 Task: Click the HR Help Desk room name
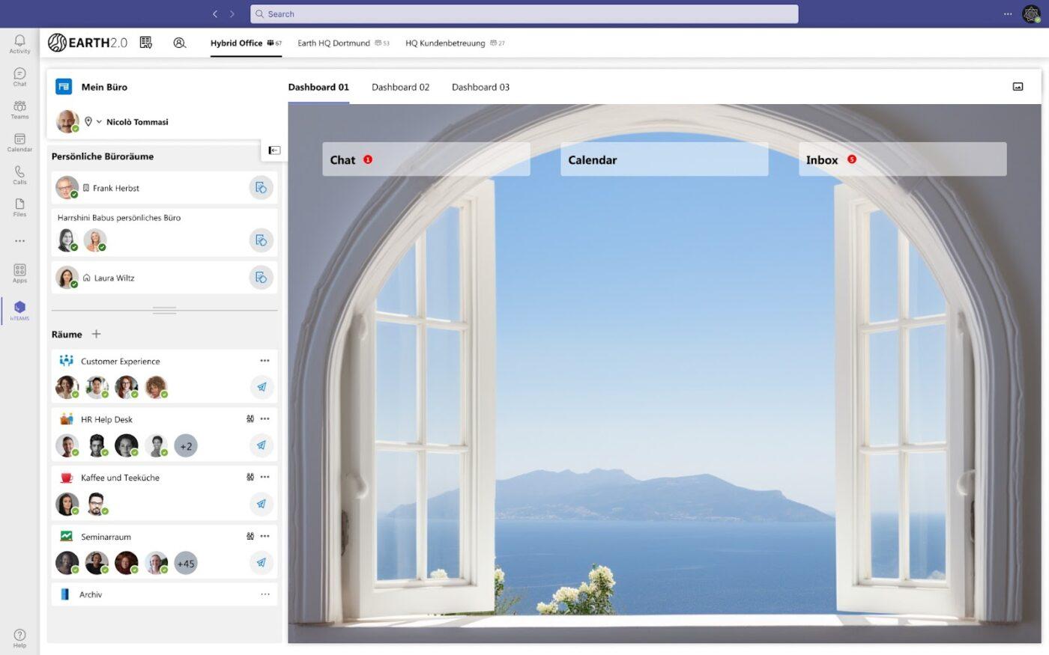pos(106,419)
